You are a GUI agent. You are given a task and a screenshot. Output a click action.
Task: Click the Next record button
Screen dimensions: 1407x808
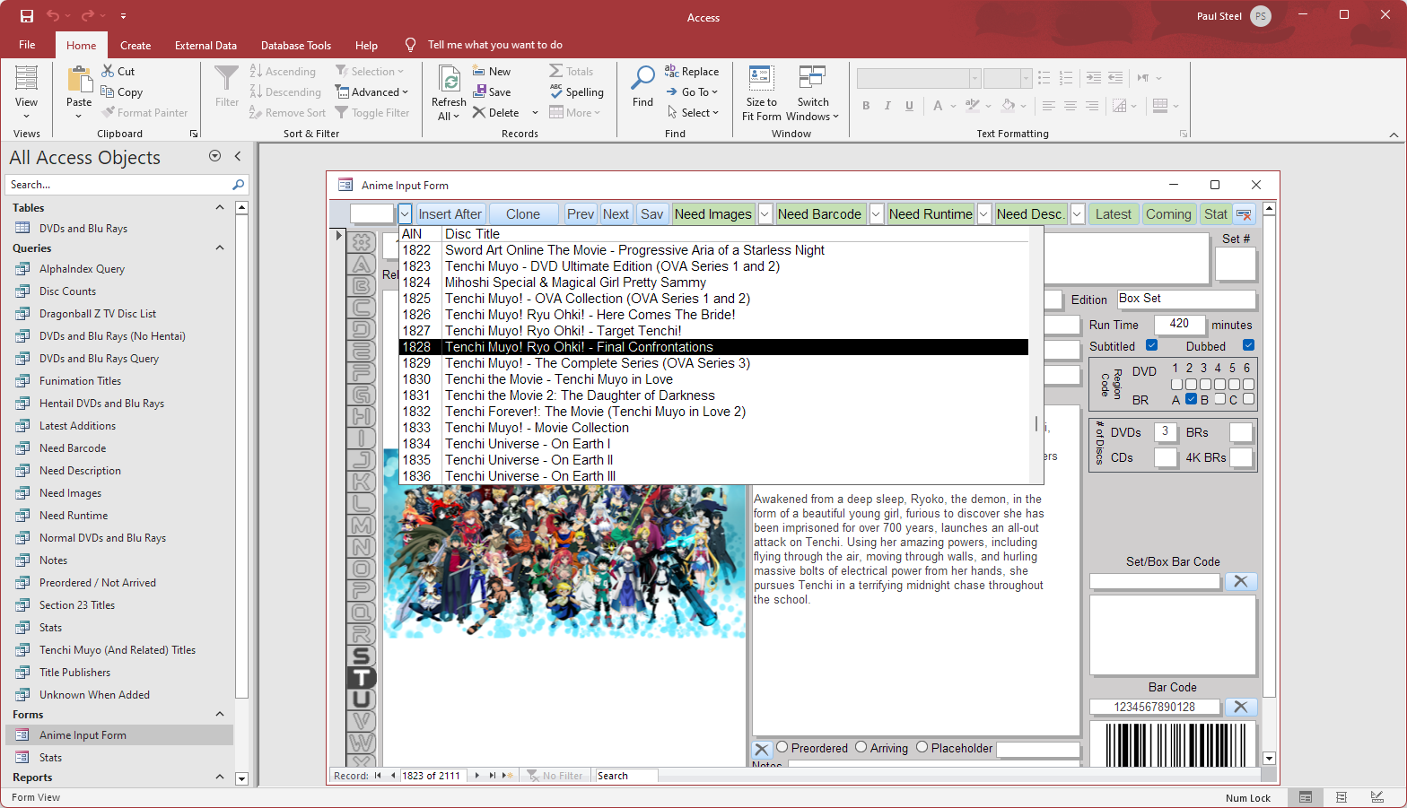tap(616, 214)
